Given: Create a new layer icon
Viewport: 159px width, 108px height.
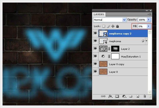Looking at the screenshot, I should [138, 96].
